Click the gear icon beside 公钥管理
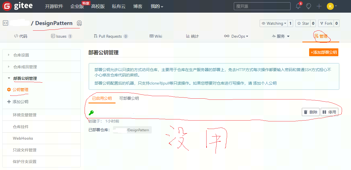This screenshot has height=170, width=351. 9,90
